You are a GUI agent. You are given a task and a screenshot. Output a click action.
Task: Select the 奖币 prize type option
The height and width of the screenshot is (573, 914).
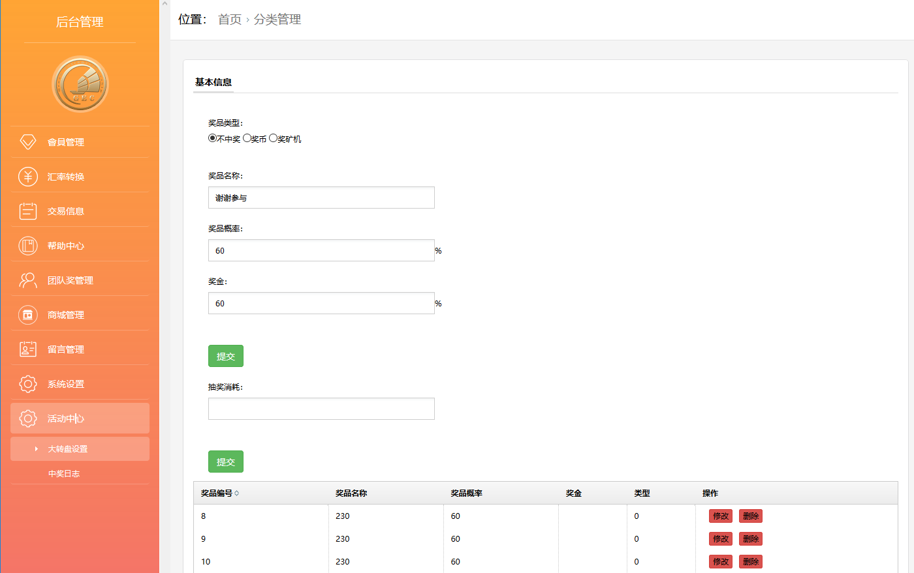(247, 138)
